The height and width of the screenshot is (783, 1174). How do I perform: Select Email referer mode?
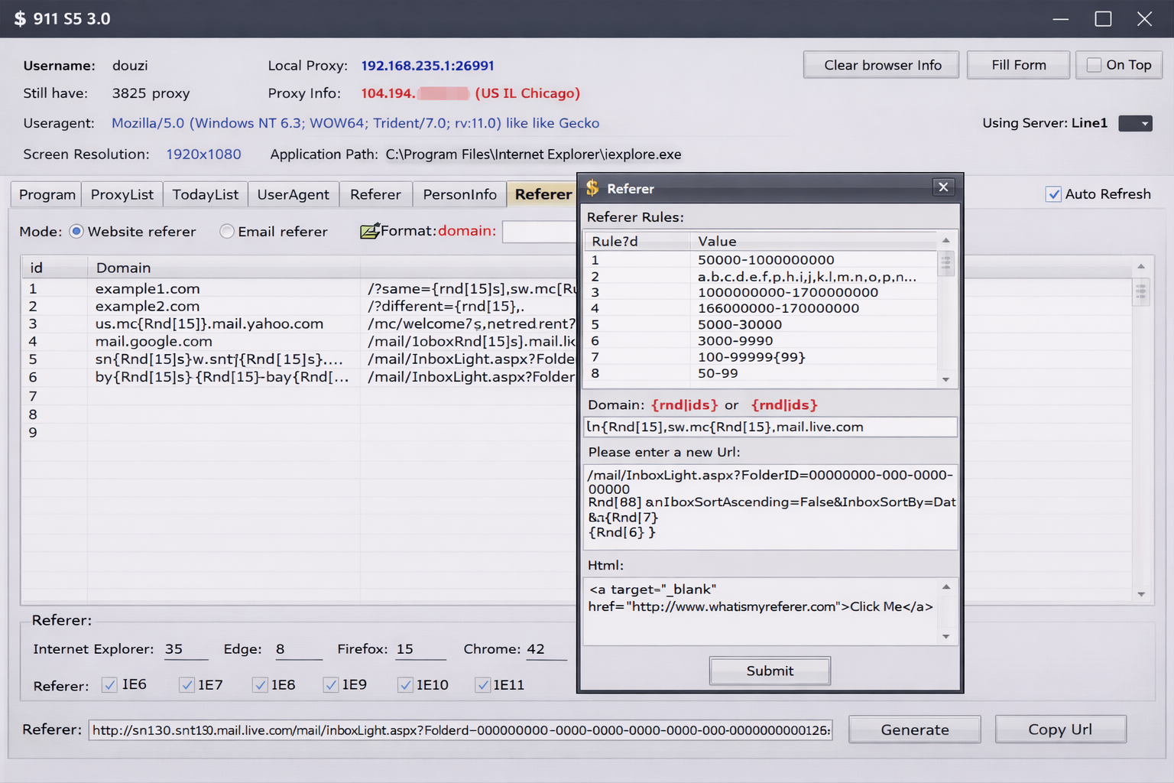tap(226, 231)
